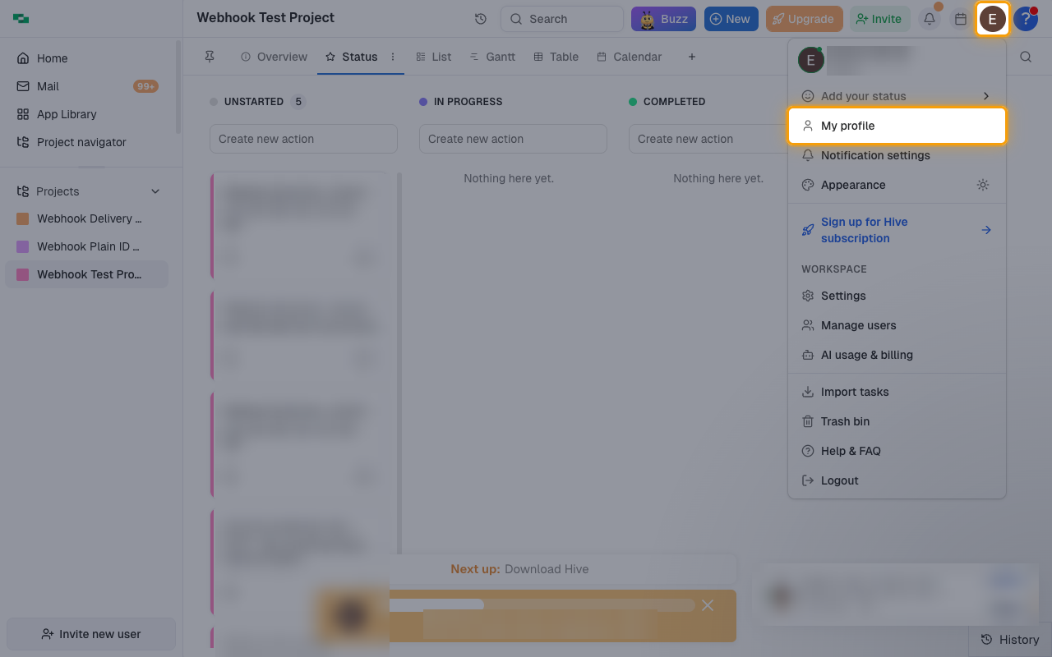Open Mail in the sidebar
1052x657 pixels.
[87, 86]
